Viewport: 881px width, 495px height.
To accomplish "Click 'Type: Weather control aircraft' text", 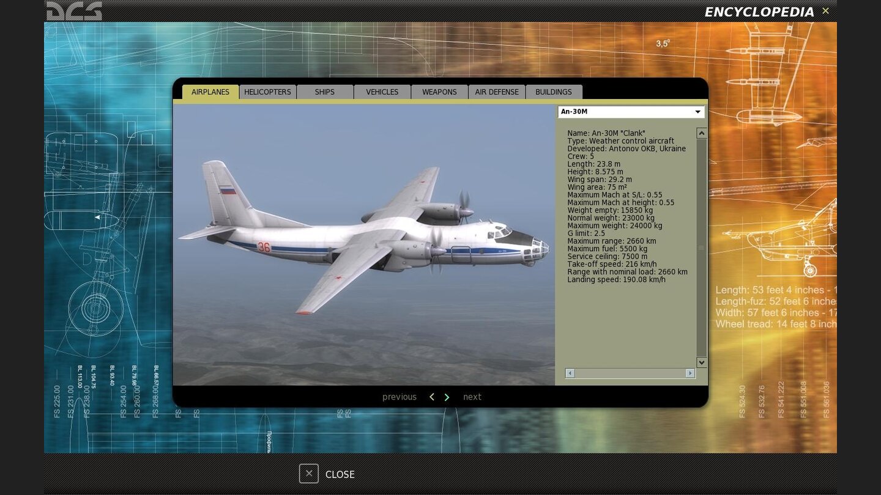I will pyautogui.click(x=620, y=141).
